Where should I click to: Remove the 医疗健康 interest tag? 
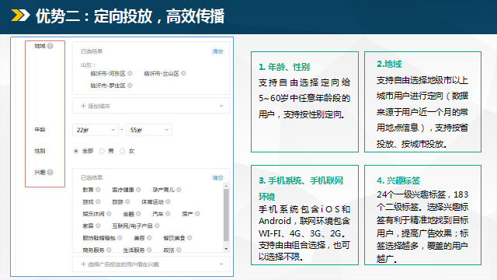tap(138, 190)
